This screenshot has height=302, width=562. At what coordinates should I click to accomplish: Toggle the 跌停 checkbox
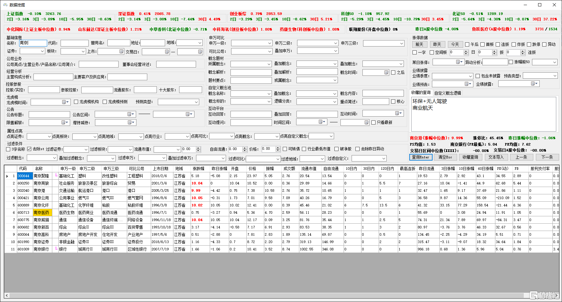[x=529, y=45]
